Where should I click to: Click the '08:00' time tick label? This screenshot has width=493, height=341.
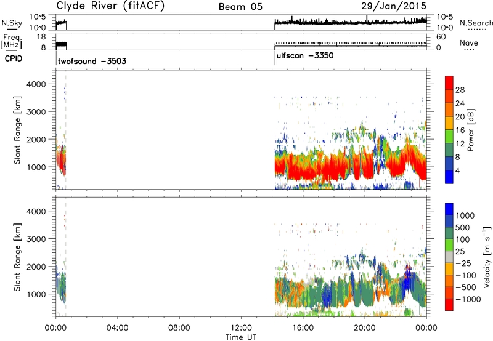[179, 328]
